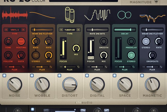Select next noise type after VINYL 2

tap(23, 30)
